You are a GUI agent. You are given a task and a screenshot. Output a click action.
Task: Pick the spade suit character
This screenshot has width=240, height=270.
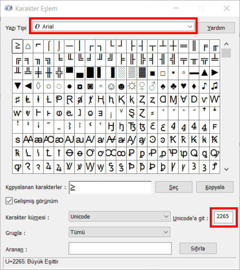(163, 86)
